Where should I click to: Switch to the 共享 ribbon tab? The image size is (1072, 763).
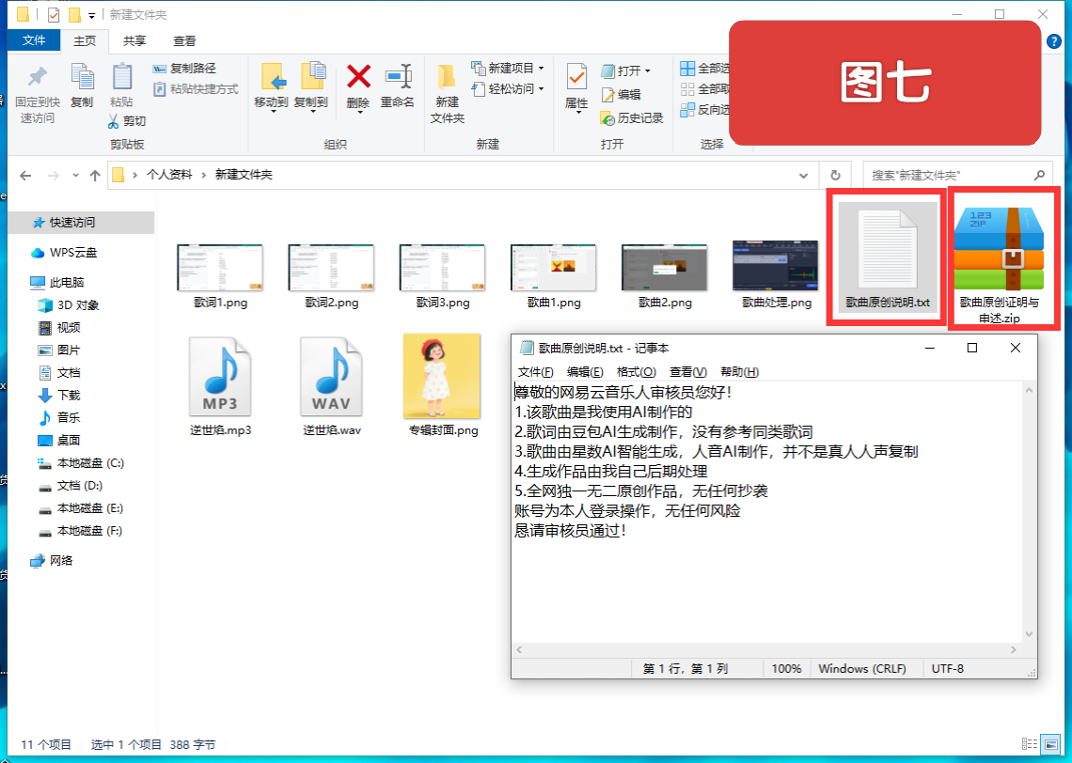[x=134, y=40]
